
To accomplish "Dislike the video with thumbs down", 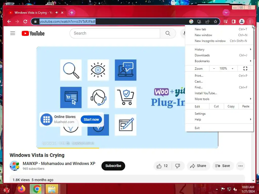I will [178, 166].
